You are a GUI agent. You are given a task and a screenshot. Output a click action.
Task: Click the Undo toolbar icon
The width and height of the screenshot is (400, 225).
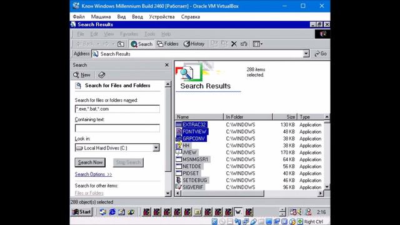[244, 44]
